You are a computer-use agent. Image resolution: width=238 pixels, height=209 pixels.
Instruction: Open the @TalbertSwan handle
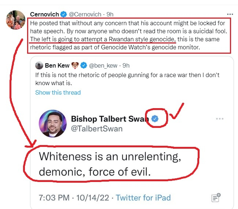click(x=97, y=129)
